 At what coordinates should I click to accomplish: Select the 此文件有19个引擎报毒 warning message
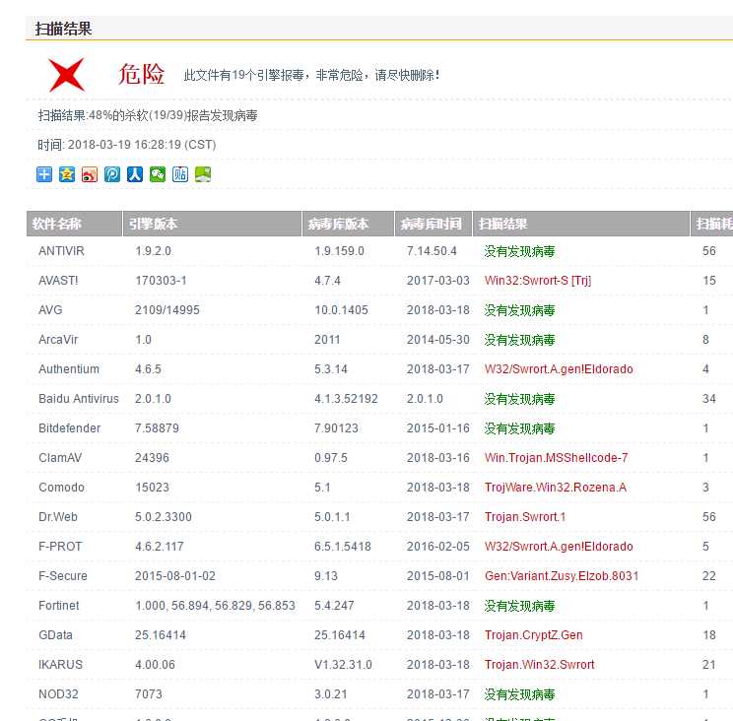pos(311,75)
